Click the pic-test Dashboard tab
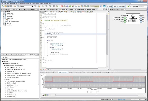Viewport: 148px width, 101px height. tap(7, 55)
